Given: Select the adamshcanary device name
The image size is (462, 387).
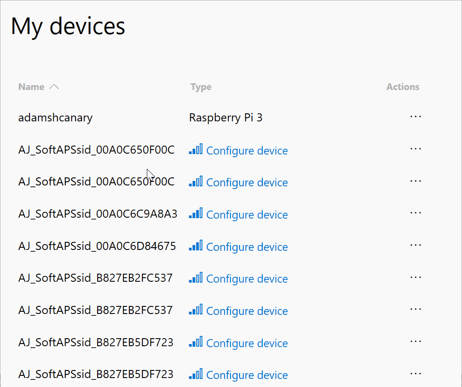Looking at the screenshot, I should click(55, 117).
